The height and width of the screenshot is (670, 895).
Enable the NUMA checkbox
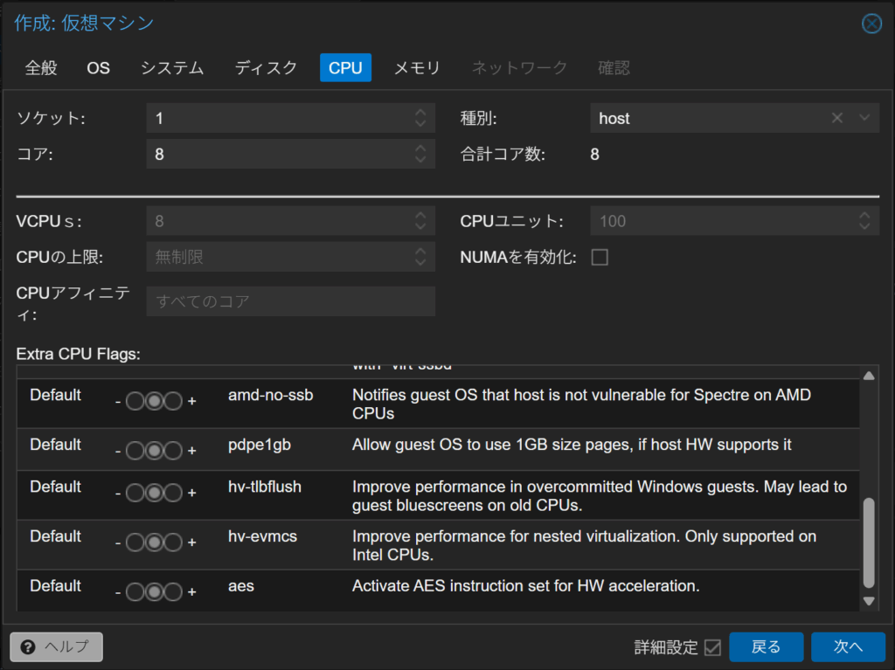coord(600,258)
